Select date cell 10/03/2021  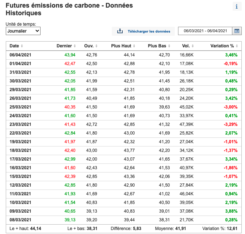coord(20,203)
